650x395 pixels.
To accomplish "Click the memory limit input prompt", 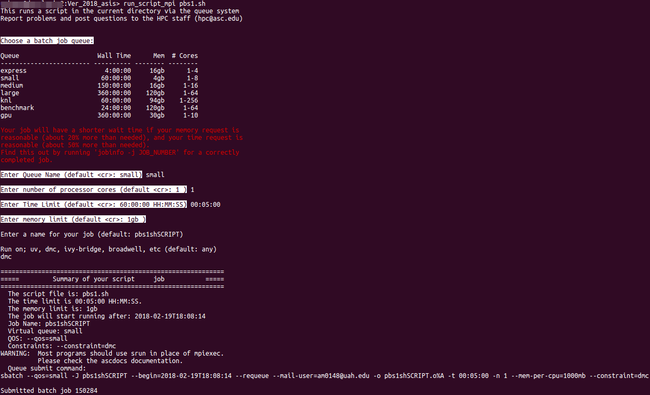I will [x=73, y=219].
